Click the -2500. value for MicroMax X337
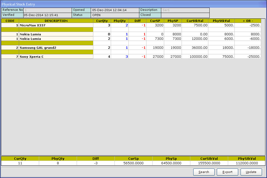Screen dimensions: 267x178 coord(248,25)
